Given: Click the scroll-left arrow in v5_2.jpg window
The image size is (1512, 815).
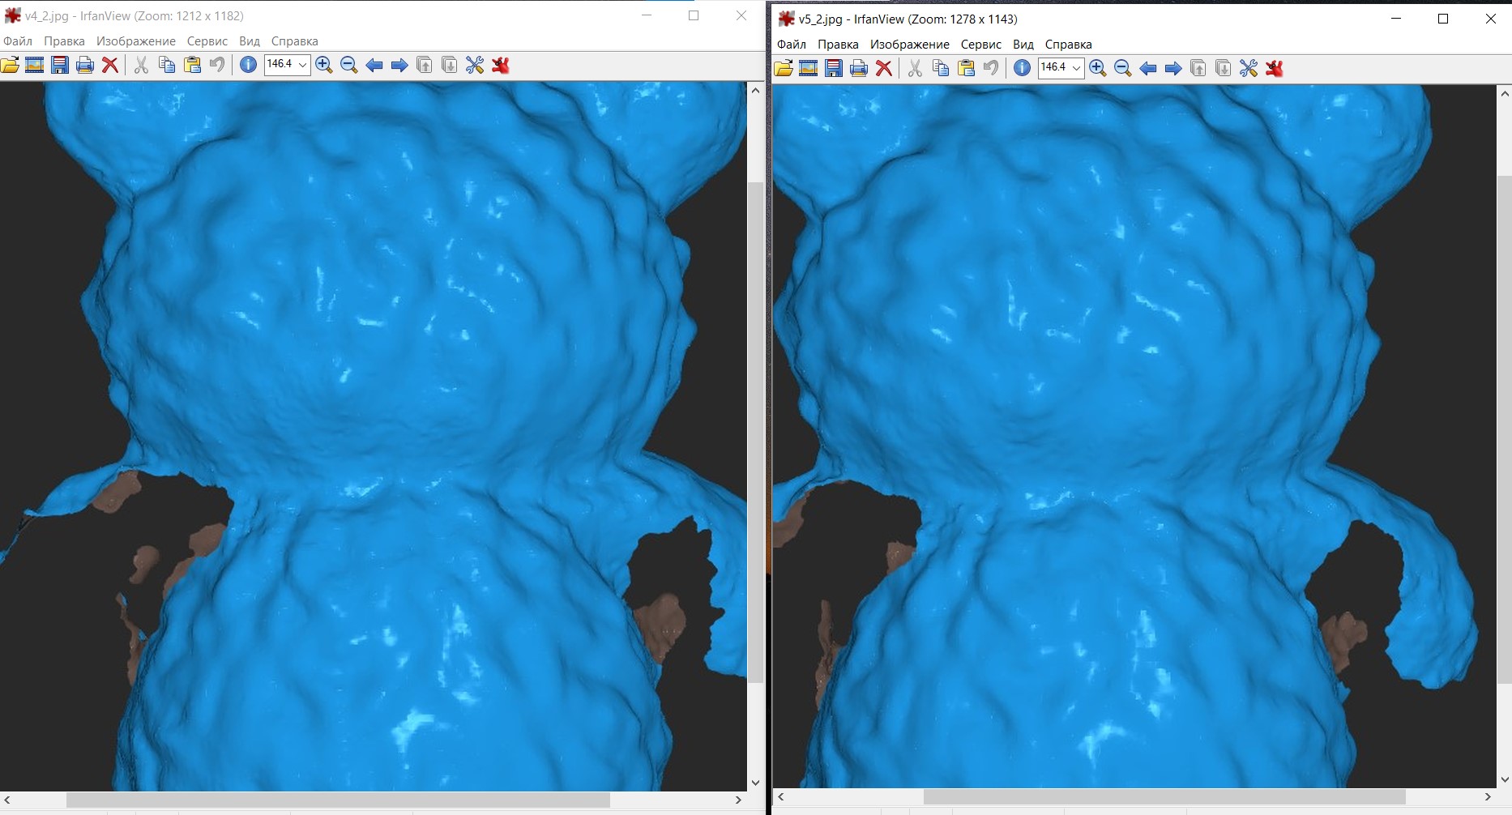Looking at the screenshot, I should pyautogui.click(x=781, y=797).
